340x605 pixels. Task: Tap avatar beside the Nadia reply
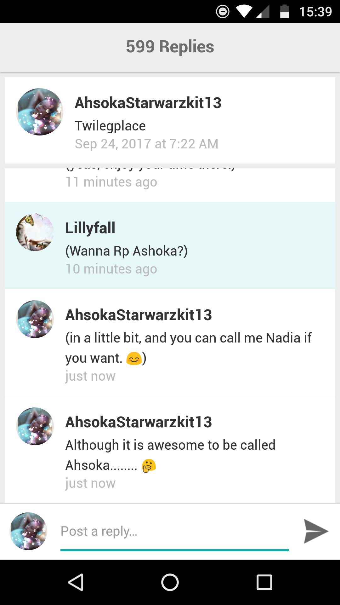35,319
